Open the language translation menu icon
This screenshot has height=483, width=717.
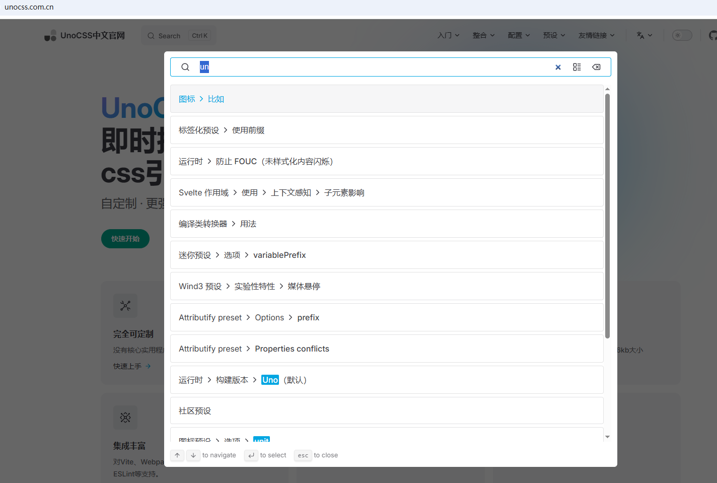click(x=644, y=35)
